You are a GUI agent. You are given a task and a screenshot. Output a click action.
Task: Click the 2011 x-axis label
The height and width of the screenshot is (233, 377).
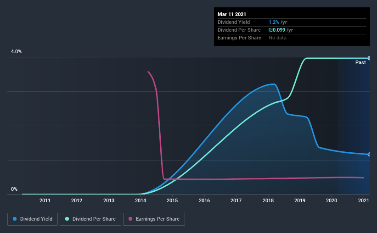tap(45, 200)
